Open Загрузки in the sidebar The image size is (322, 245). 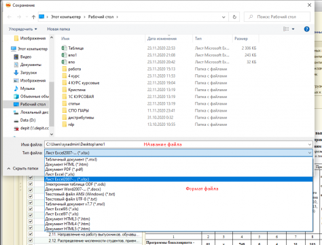[25, 73]
